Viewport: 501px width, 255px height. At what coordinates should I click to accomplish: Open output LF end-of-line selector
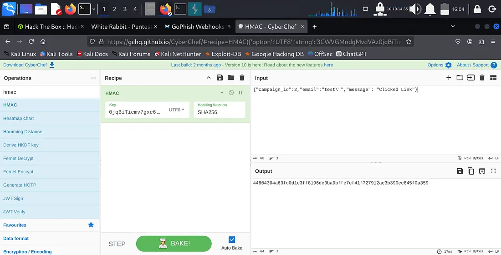tap(494, 251)
